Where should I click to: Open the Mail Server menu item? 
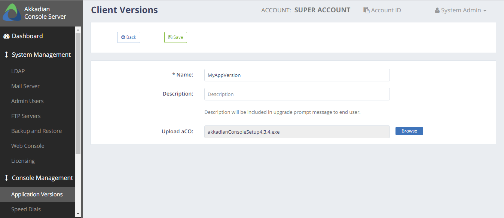(25, 86)
